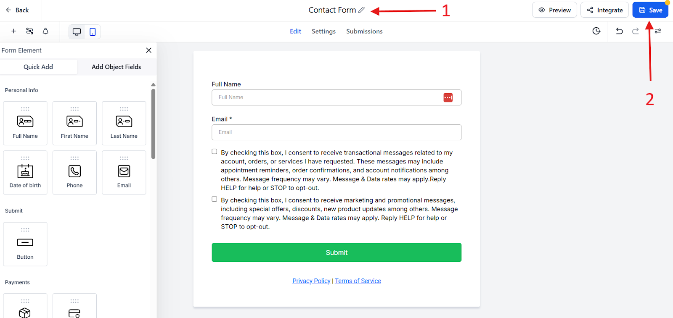Click the pencil icon to rename Contact Form
The height and width of the screenshot is (318, 673).
coord(361,9)
